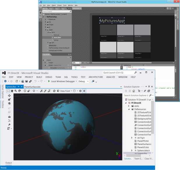The image size is (180, 170).
Task: Toggle the lock icon in Live DOM panel
Action: (x=70, y=58)
